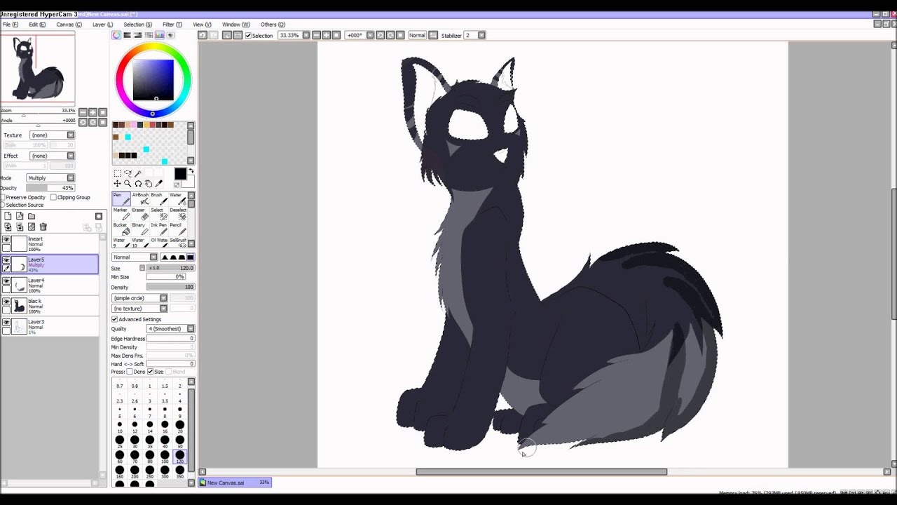
Task: Pick the zoom magnifier tool
Action: pos(128,183)
